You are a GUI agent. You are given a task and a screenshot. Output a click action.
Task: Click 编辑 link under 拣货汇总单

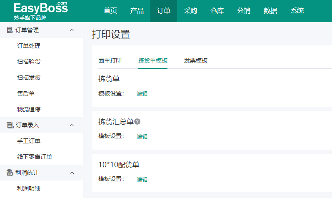point(142,137)
